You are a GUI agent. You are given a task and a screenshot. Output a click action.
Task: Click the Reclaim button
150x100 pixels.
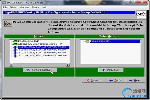pyautogui.click(x=111, y=70)
